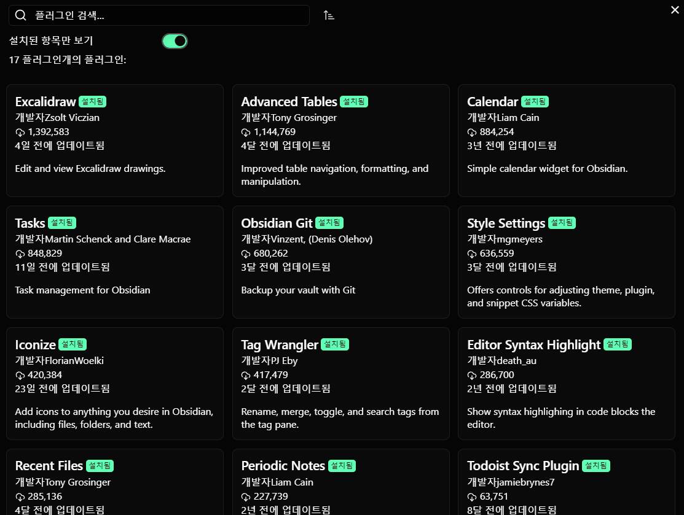
Task: Open the Obsidian Git plugin title
Action: (277, 223)
